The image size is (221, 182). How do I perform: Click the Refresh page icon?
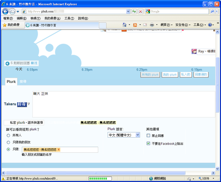coord(134,11)
